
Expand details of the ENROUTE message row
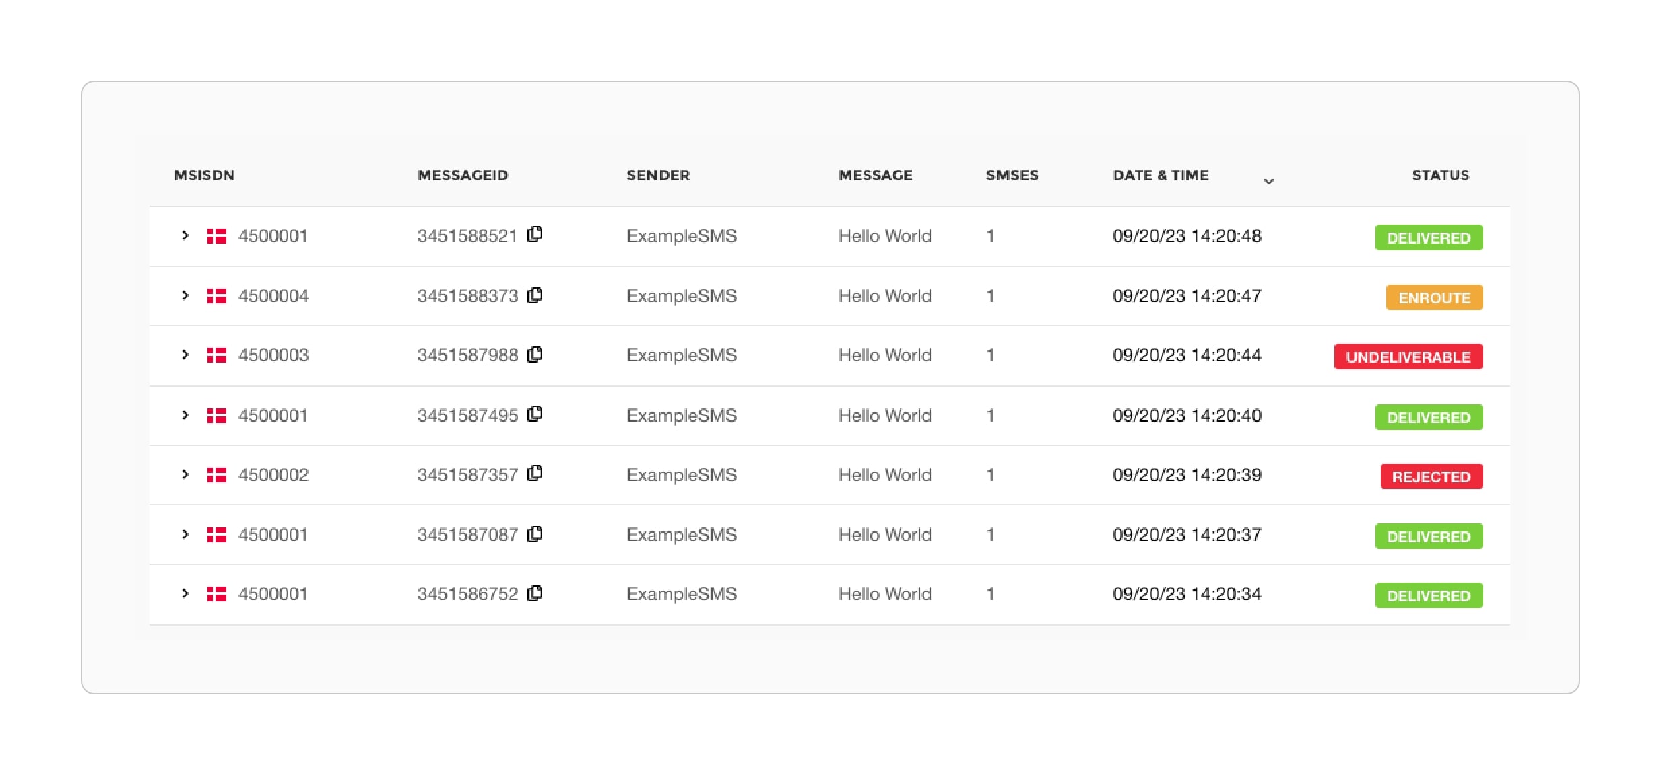(x=185, y=295)
